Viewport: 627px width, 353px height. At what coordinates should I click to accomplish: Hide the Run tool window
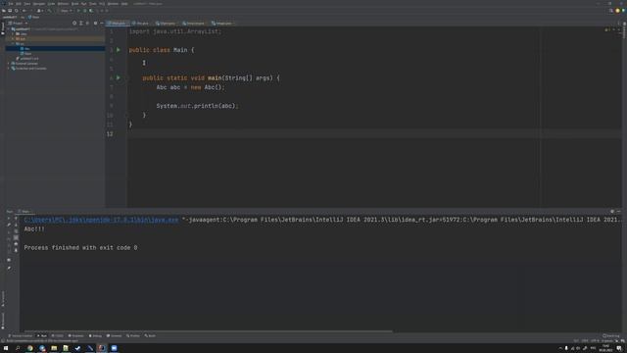click(618, 212)
